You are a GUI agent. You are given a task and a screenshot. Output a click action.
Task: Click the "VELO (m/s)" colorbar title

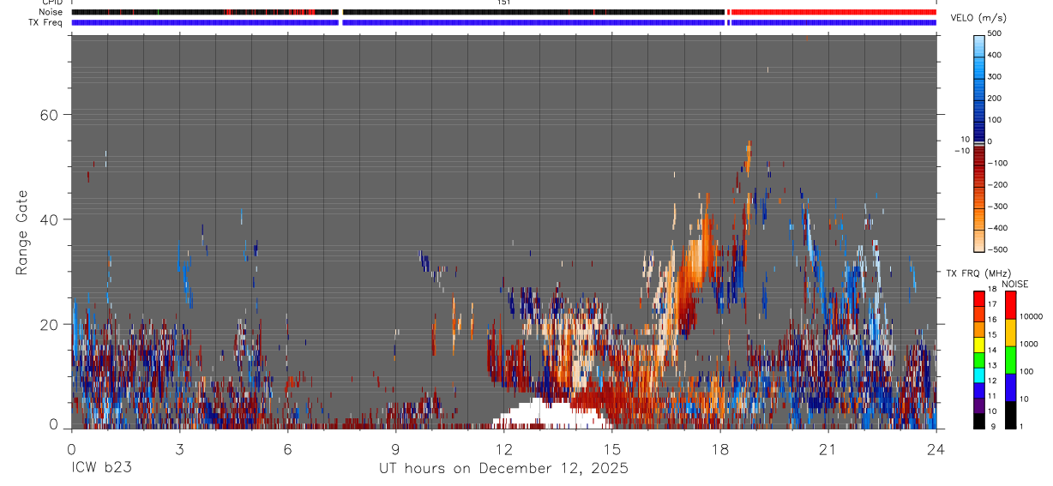tap(978, 18)
